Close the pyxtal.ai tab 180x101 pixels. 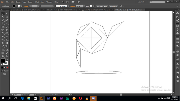[112, 10]
